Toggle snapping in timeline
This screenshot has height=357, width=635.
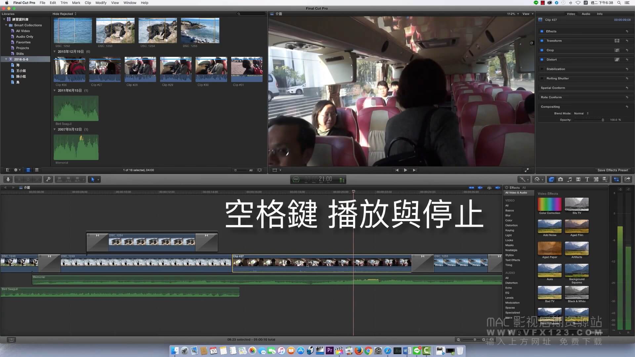[498, 187]
